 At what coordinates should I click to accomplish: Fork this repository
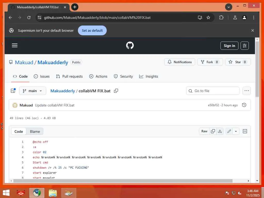pos(210,62)
